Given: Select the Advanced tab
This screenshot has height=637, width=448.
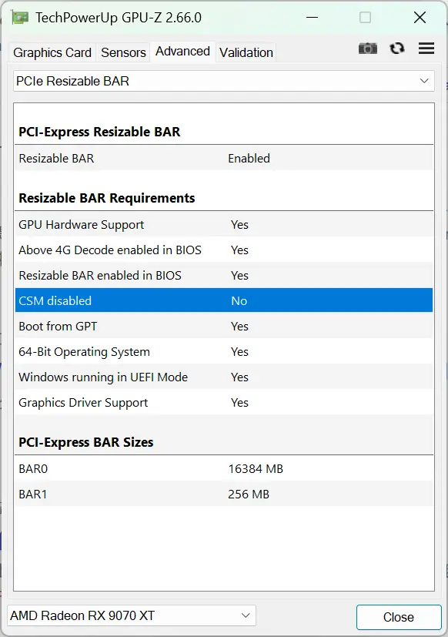Looking at the screenshot, I should [x=182, y=52].
